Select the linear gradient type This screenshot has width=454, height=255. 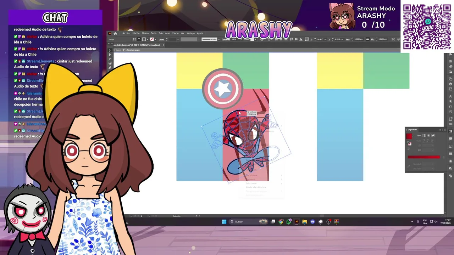tap(424, 136)
